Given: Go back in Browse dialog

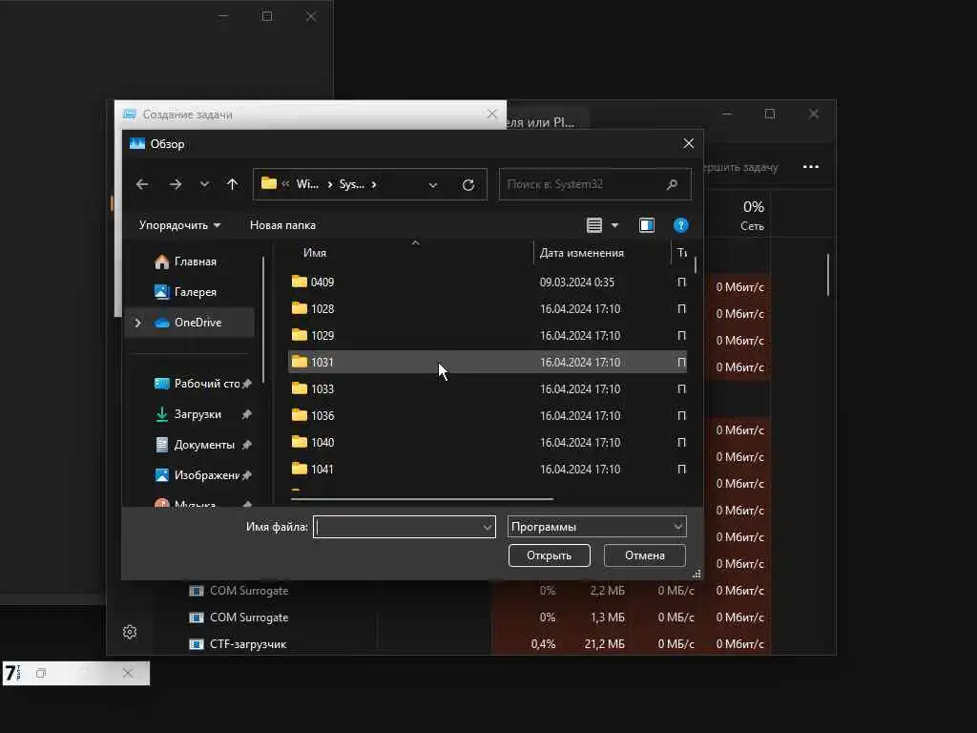Looking at the screenshot, I should [x=142, y=184].
